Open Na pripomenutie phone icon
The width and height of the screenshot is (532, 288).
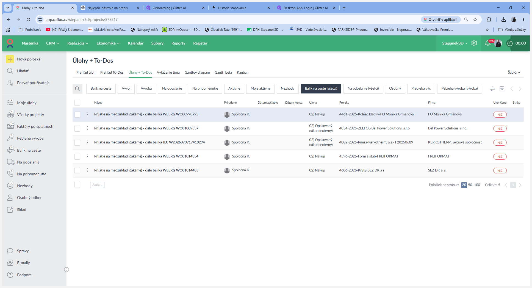pos(10,174)
